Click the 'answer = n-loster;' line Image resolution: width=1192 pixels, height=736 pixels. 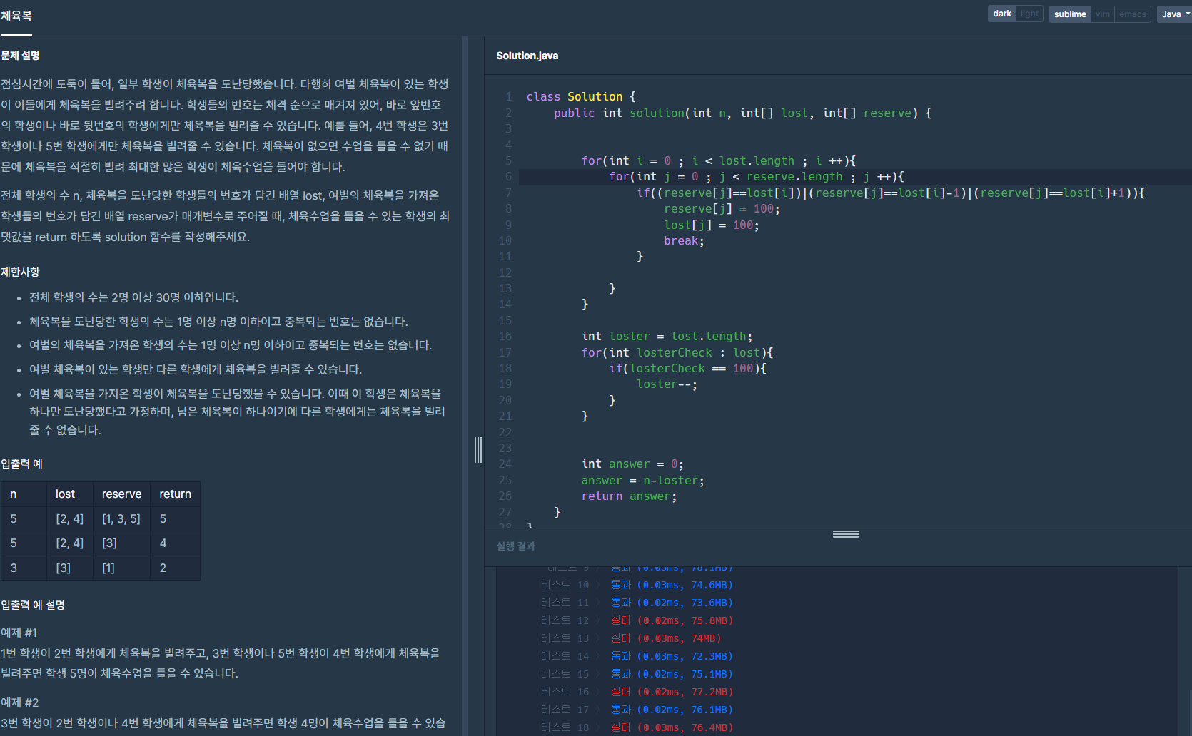coord(642,481)
